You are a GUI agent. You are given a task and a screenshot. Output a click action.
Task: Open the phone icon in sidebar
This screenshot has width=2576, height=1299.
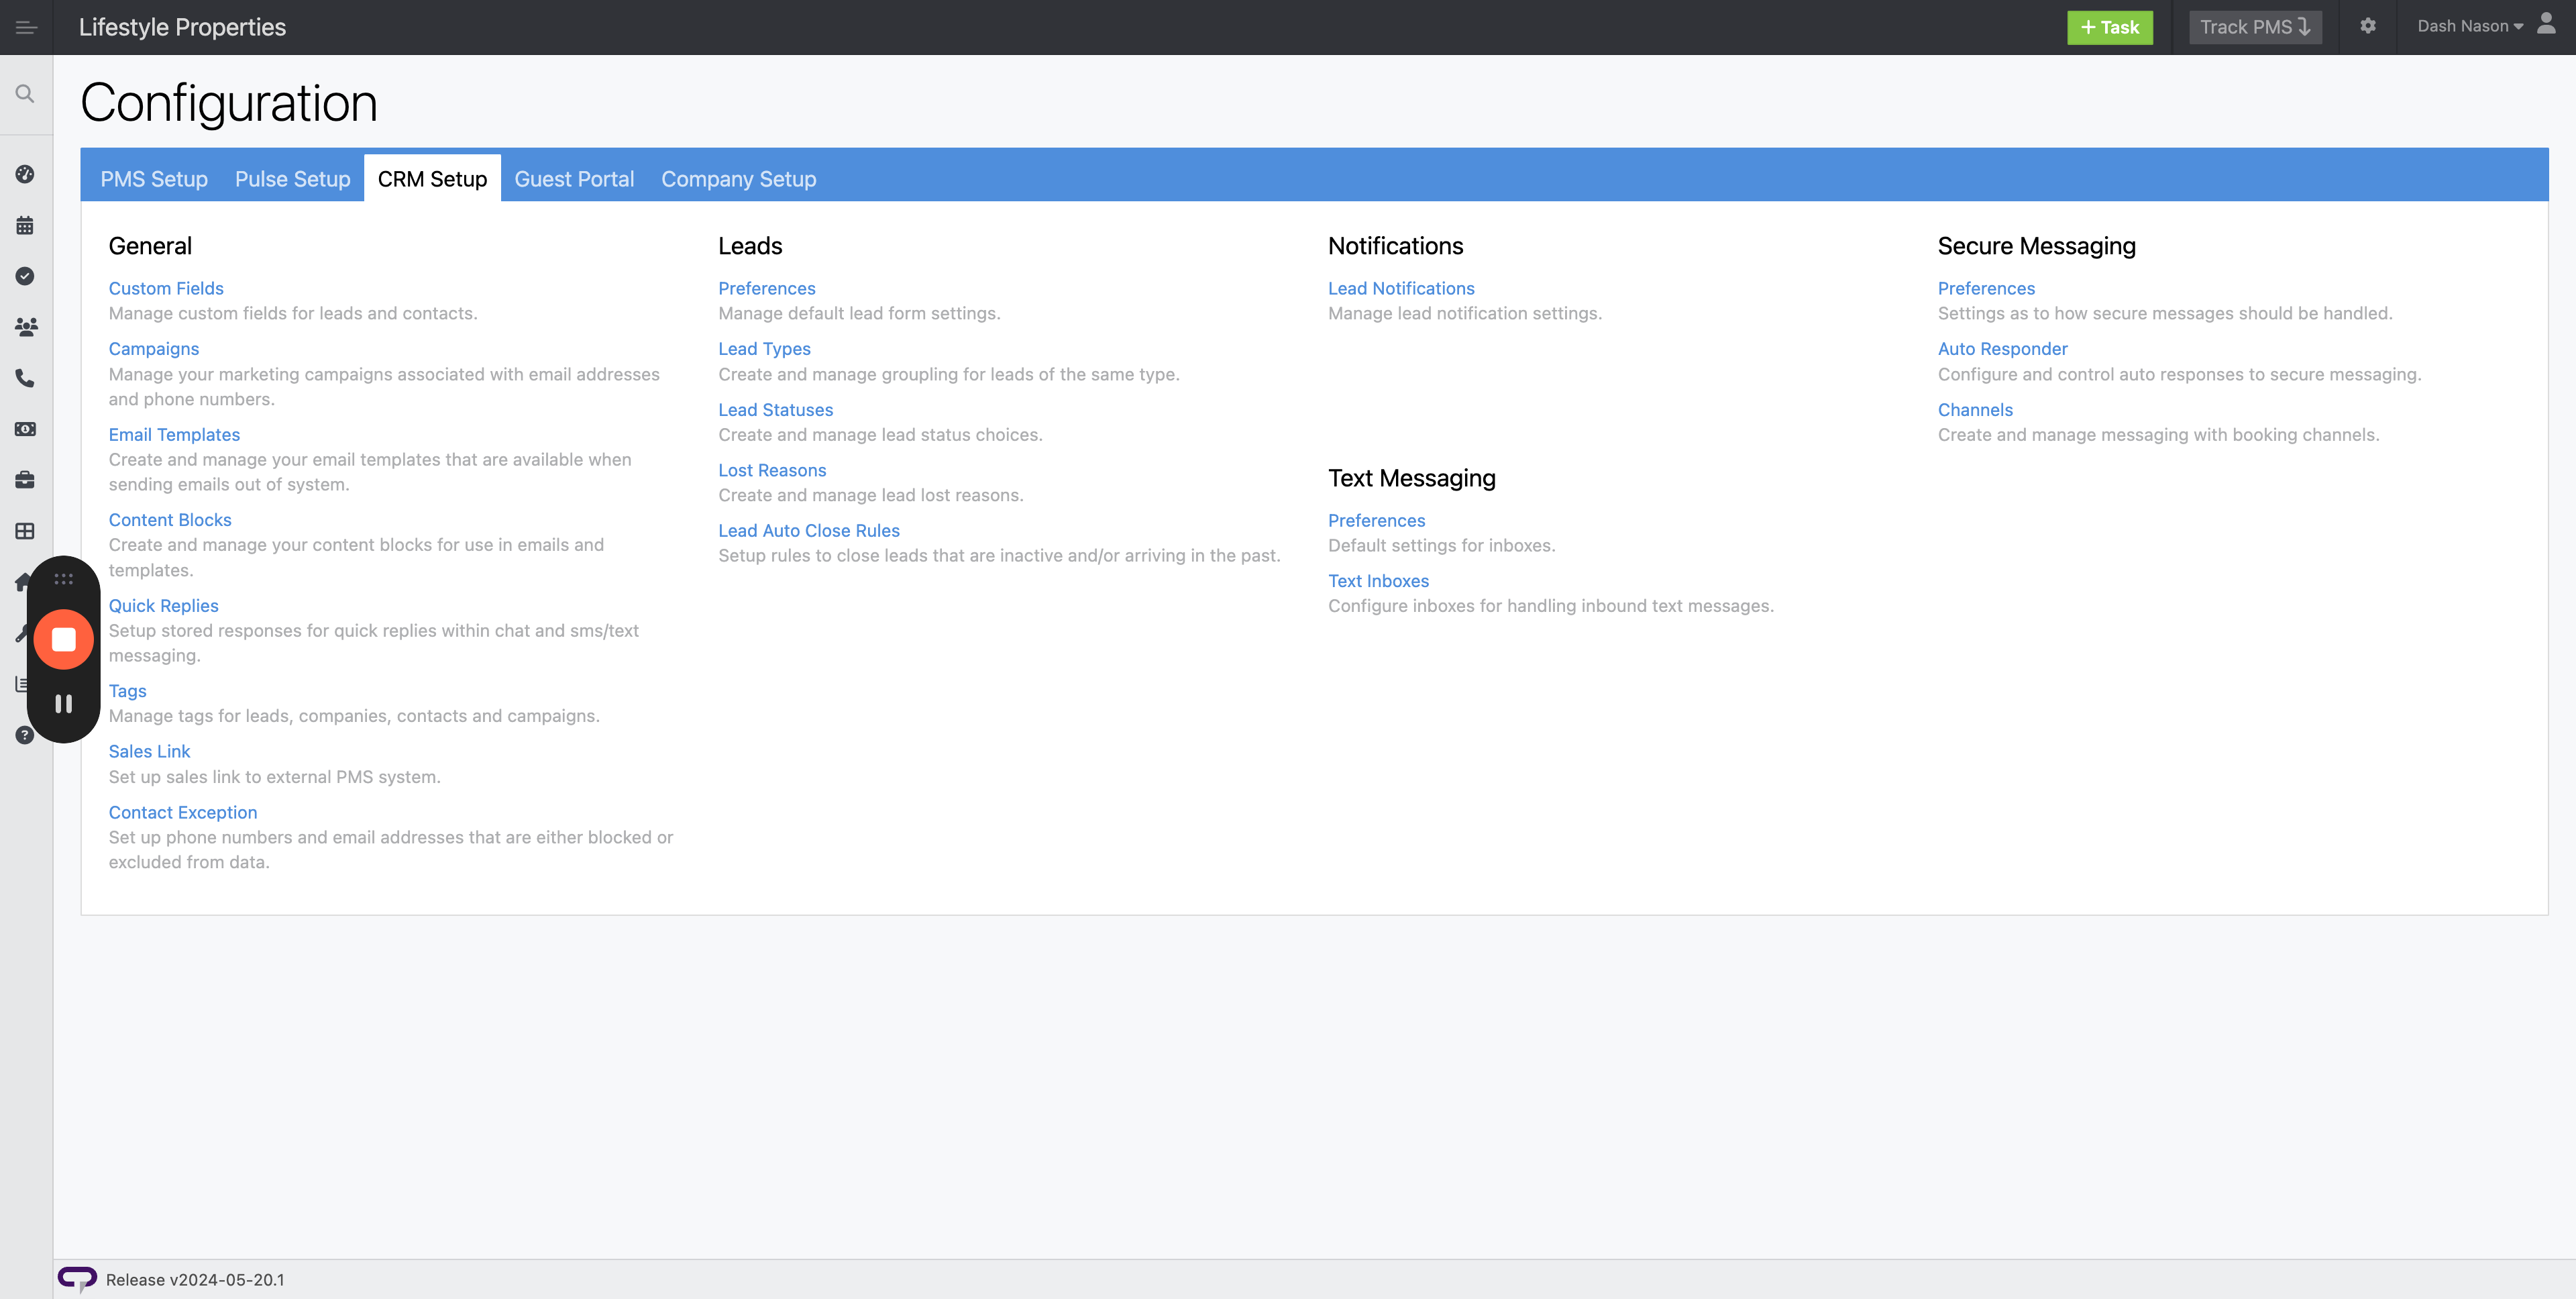[25, 378]
